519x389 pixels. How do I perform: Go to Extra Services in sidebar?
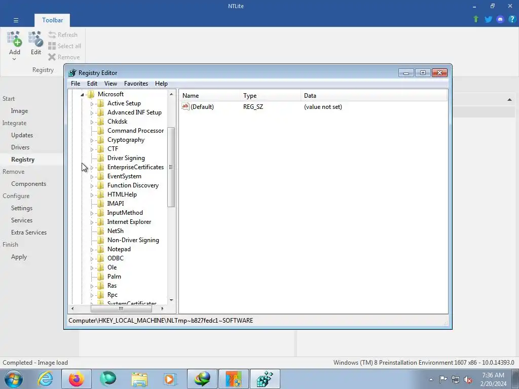[29, 232]
